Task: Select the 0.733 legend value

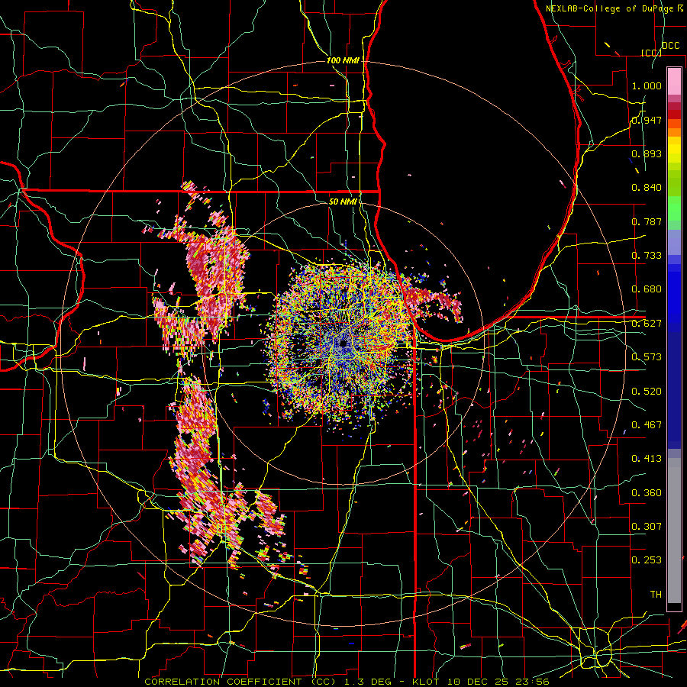Action: [647, 256]
